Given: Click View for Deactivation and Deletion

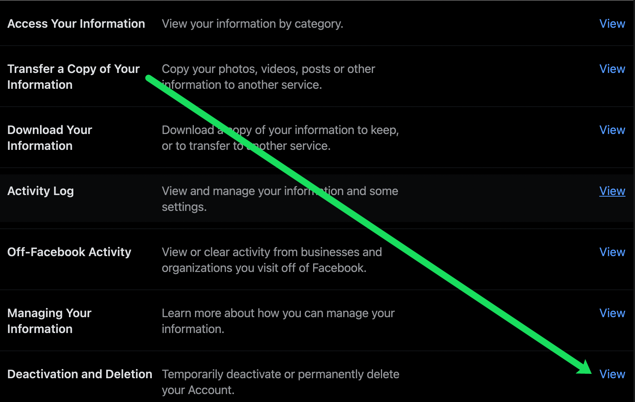Looking at the screenshot, I should tap(612, 374).
